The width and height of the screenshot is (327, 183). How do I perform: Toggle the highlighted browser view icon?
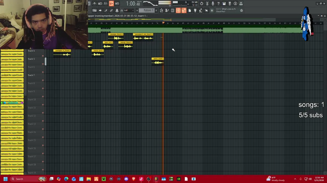tap(184, 10)
